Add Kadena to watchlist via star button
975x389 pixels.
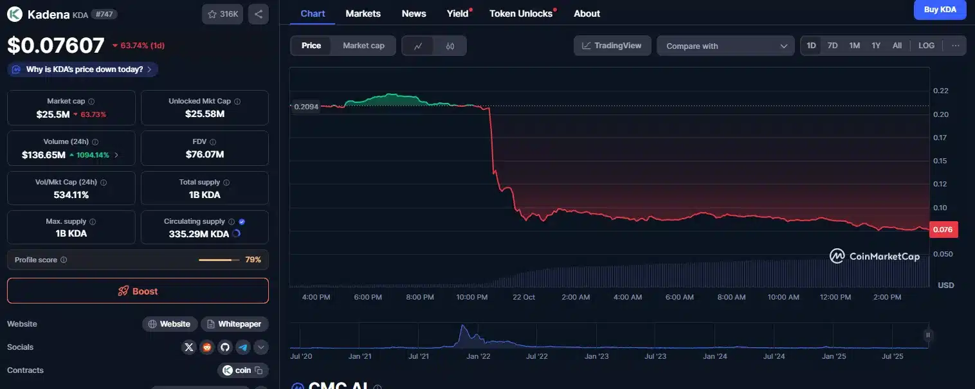click(222, 14)
